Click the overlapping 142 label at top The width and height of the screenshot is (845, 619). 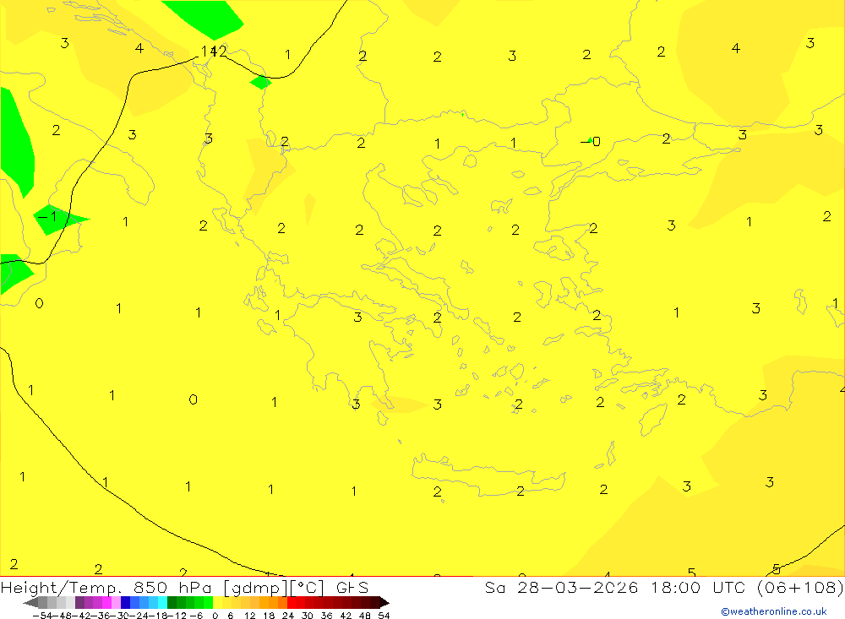(x=213, y=52)
